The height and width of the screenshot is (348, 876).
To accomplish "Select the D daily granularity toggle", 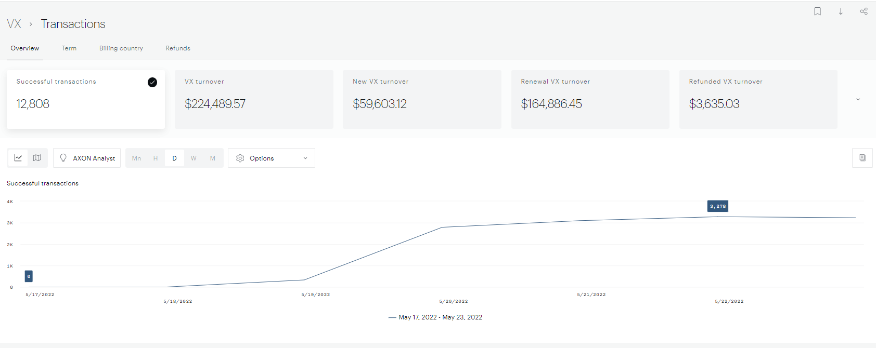I will coord(174,158).
